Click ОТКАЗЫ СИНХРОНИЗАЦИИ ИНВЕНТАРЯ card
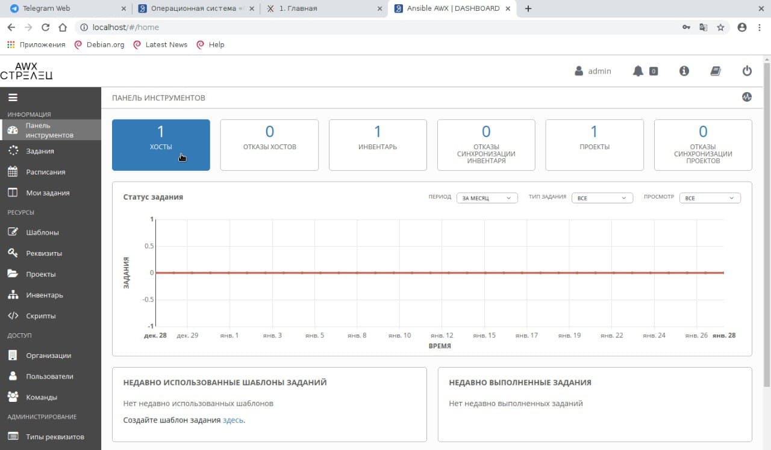771x450 pixels. (486, 145)
